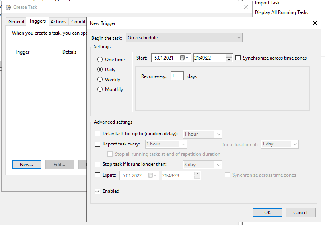Open the General tab
The height and width of the screenshot is (225, 325).
[x=16, y=22]
